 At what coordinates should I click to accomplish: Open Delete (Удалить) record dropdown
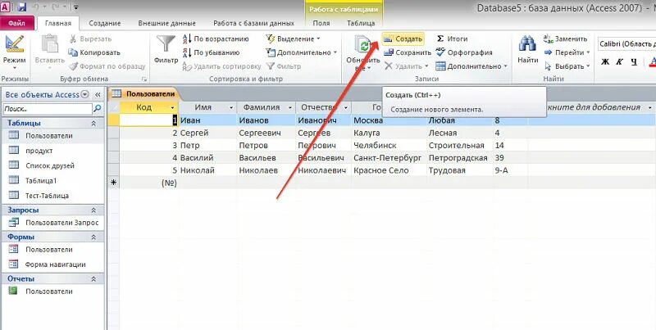coord(406,66)
